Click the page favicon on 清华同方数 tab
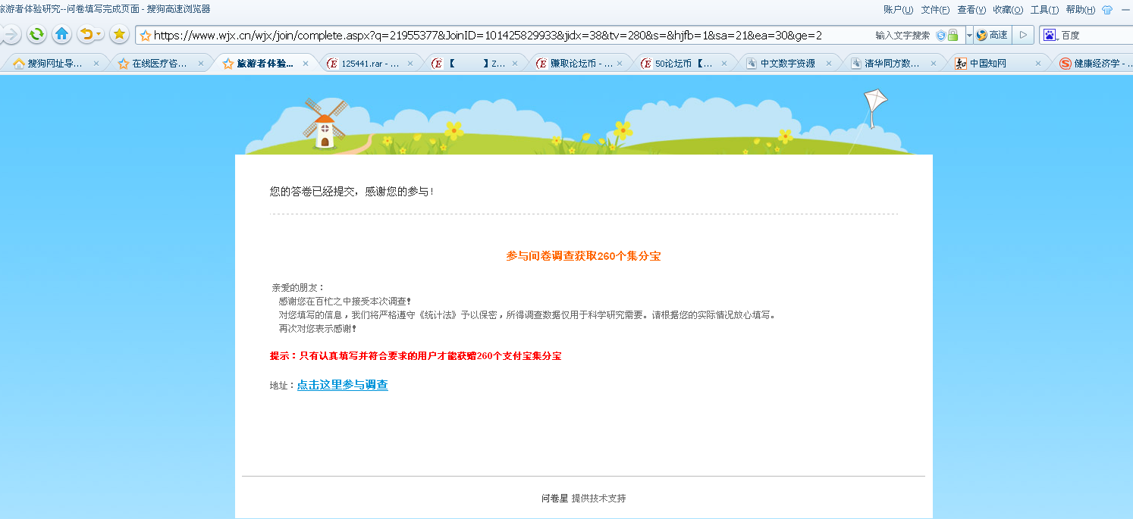Viewport: 1133px width, 519px height. 855,64
